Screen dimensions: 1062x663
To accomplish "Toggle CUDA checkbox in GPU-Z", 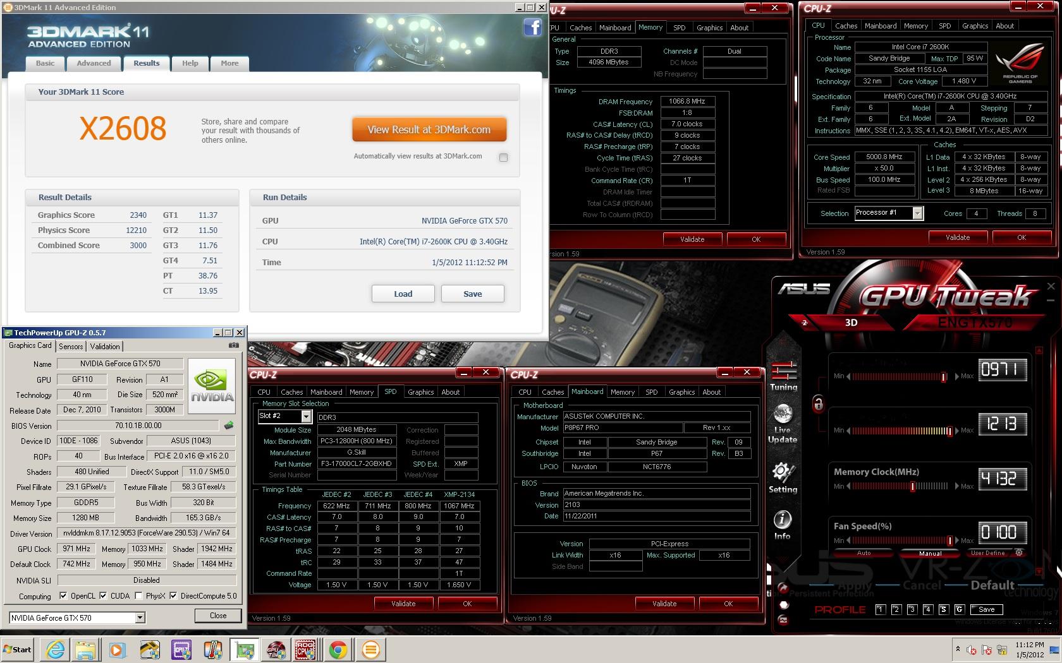I will 103,595.
